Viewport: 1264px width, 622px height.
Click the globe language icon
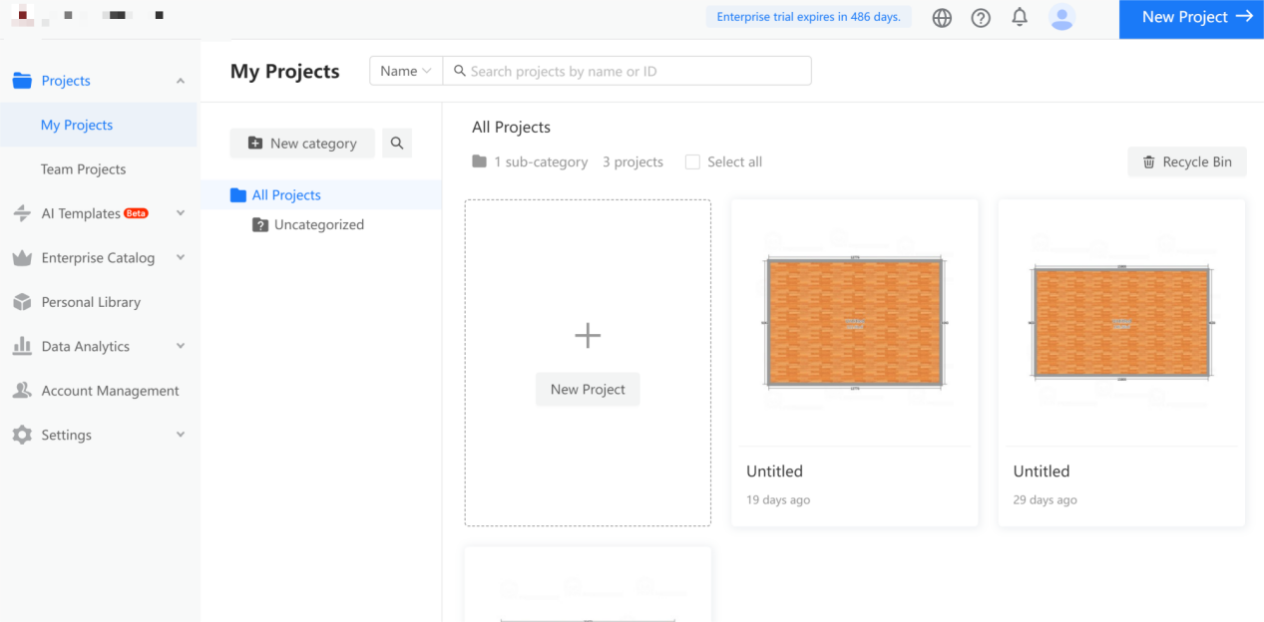point(942,18)
